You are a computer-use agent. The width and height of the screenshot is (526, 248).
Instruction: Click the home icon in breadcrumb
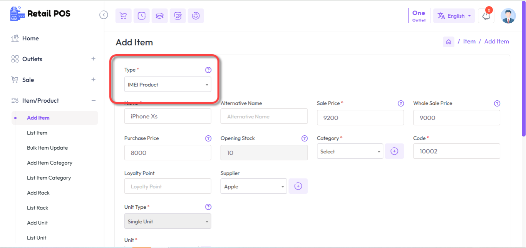(448, 42)
